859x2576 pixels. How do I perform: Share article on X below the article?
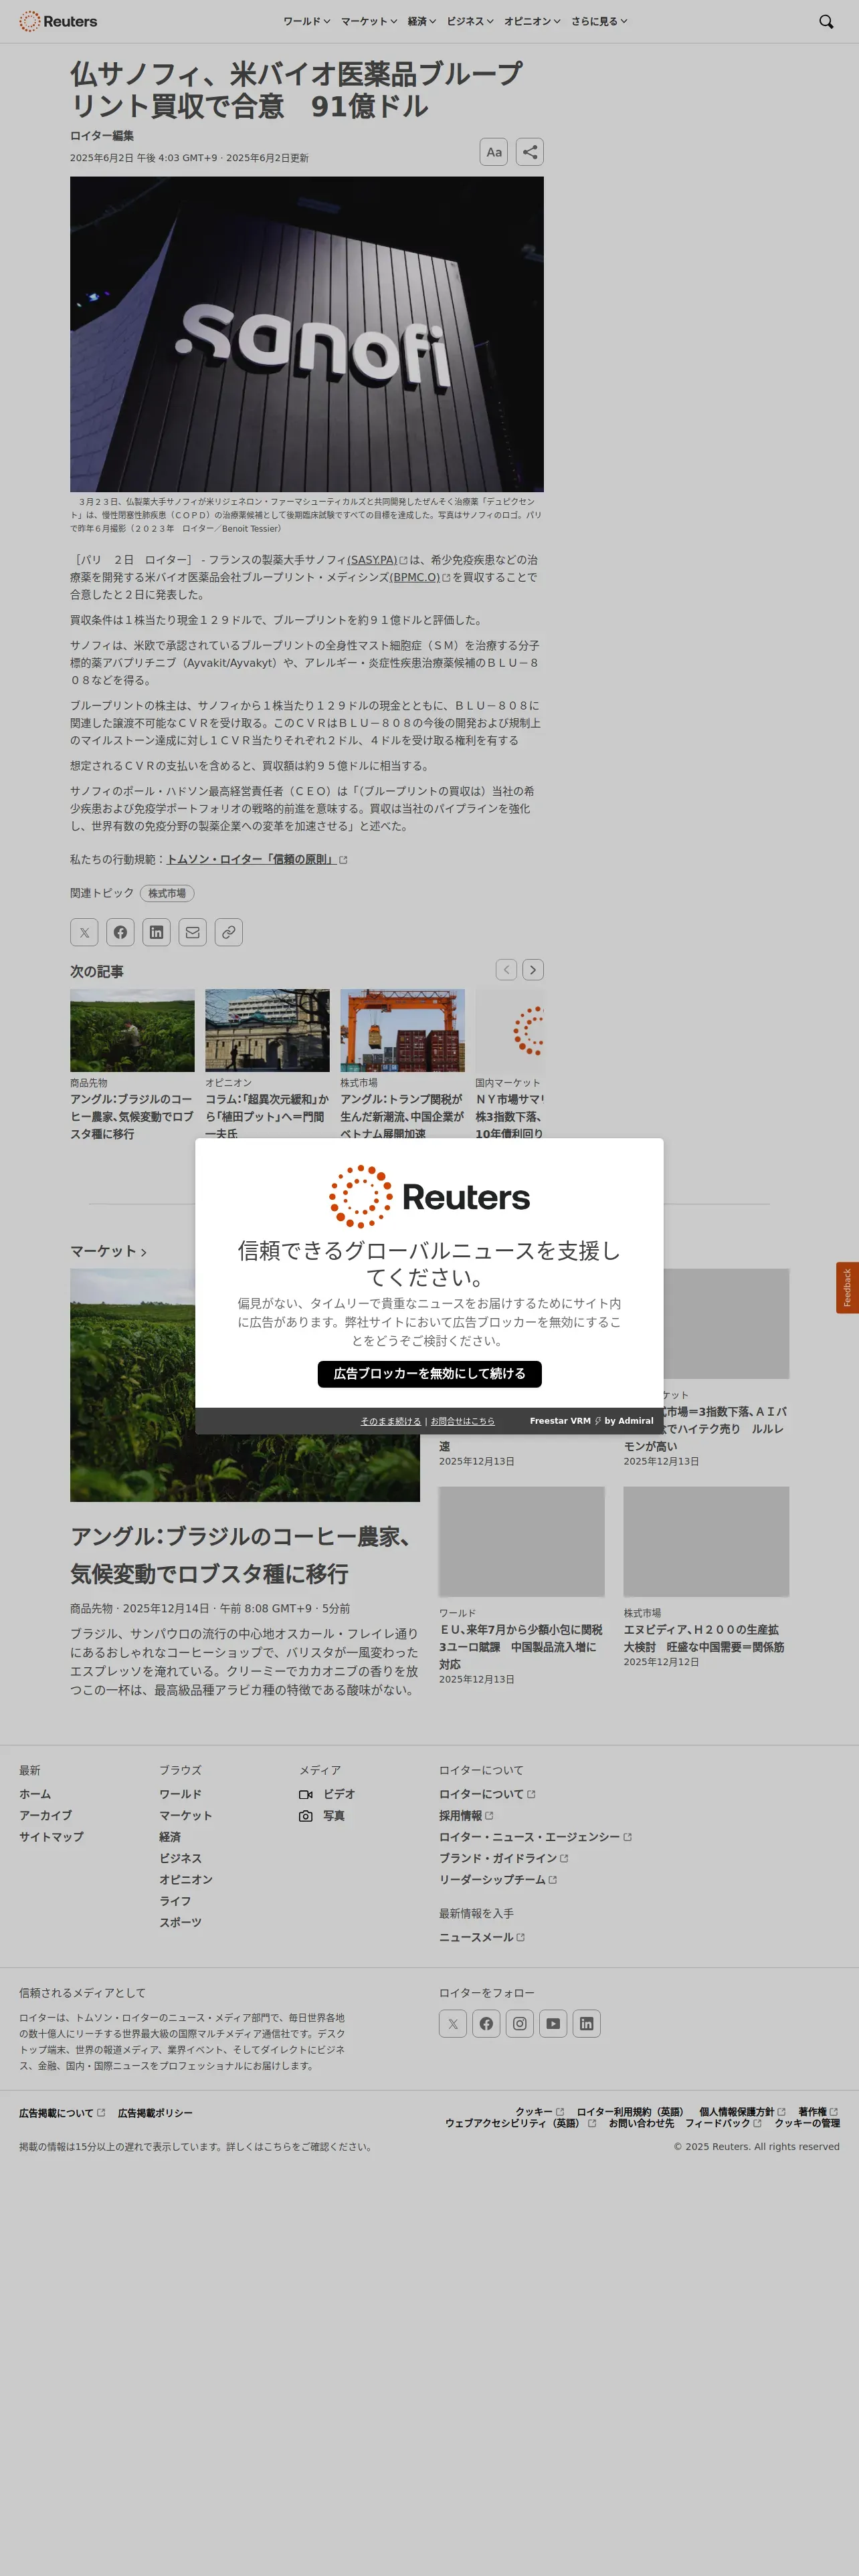coord(84,932)
